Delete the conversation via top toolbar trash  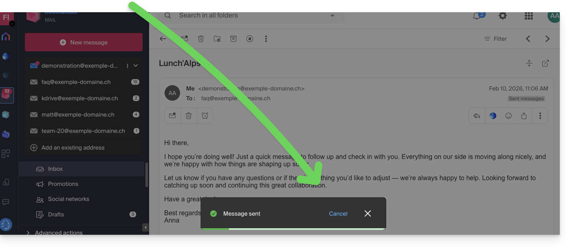[201, 39]
